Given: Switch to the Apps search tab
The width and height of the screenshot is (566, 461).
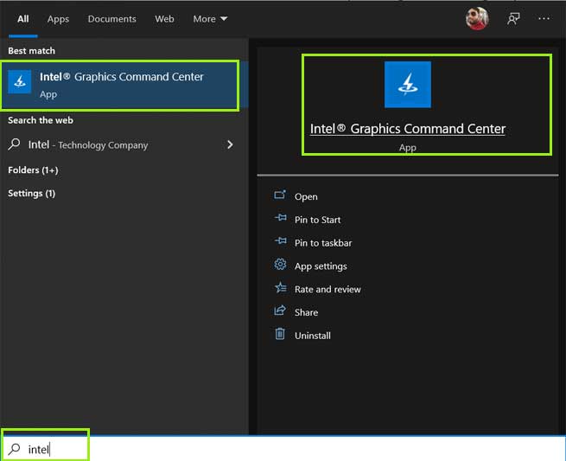Looking at the screenshot, I should pos(58,19).
